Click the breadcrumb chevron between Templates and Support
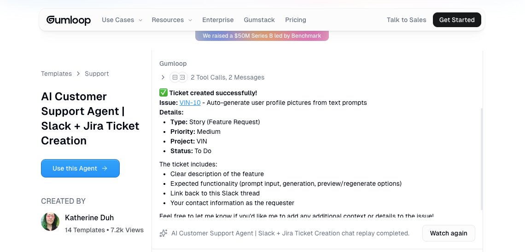This screenshot has width=525, height=252. [x=78, y=74]
